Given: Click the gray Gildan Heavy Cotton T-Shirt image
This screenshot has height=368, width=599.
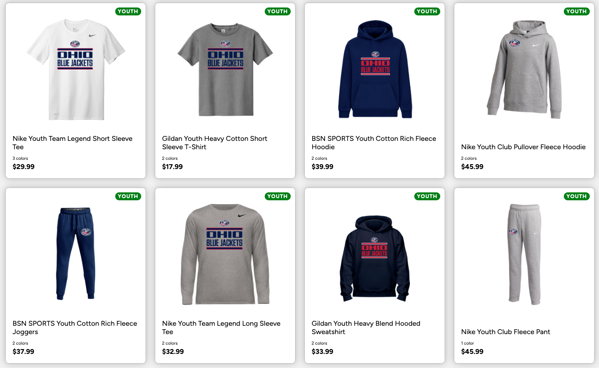Looking at the screenshot, I should tap(225, 70).
